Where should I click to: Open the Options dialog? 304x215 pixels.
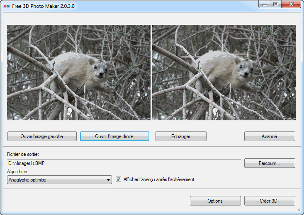215,201
